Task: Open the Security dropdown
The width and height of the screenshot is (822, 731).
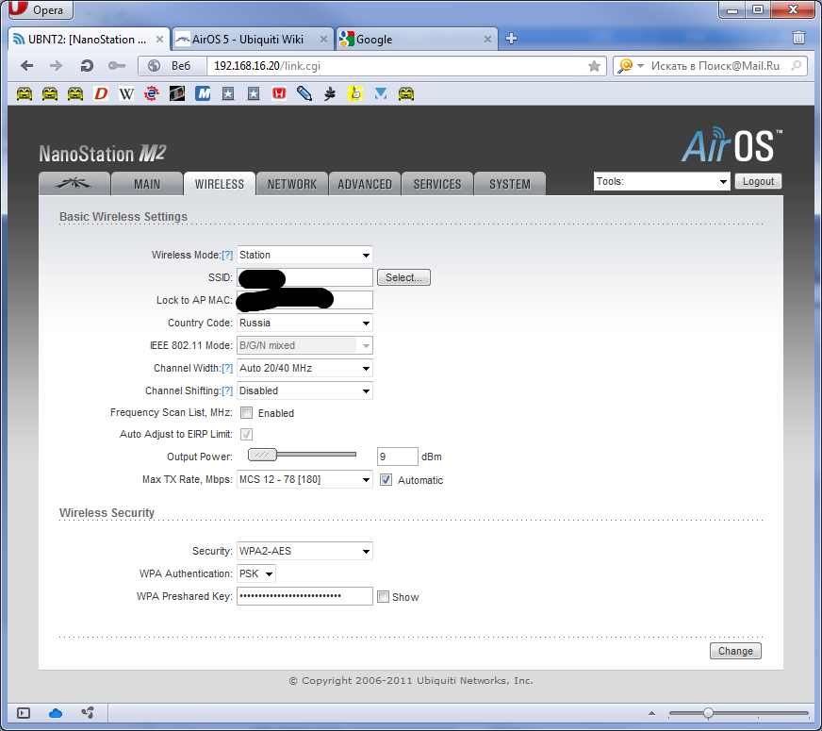Action: point(304,551)
